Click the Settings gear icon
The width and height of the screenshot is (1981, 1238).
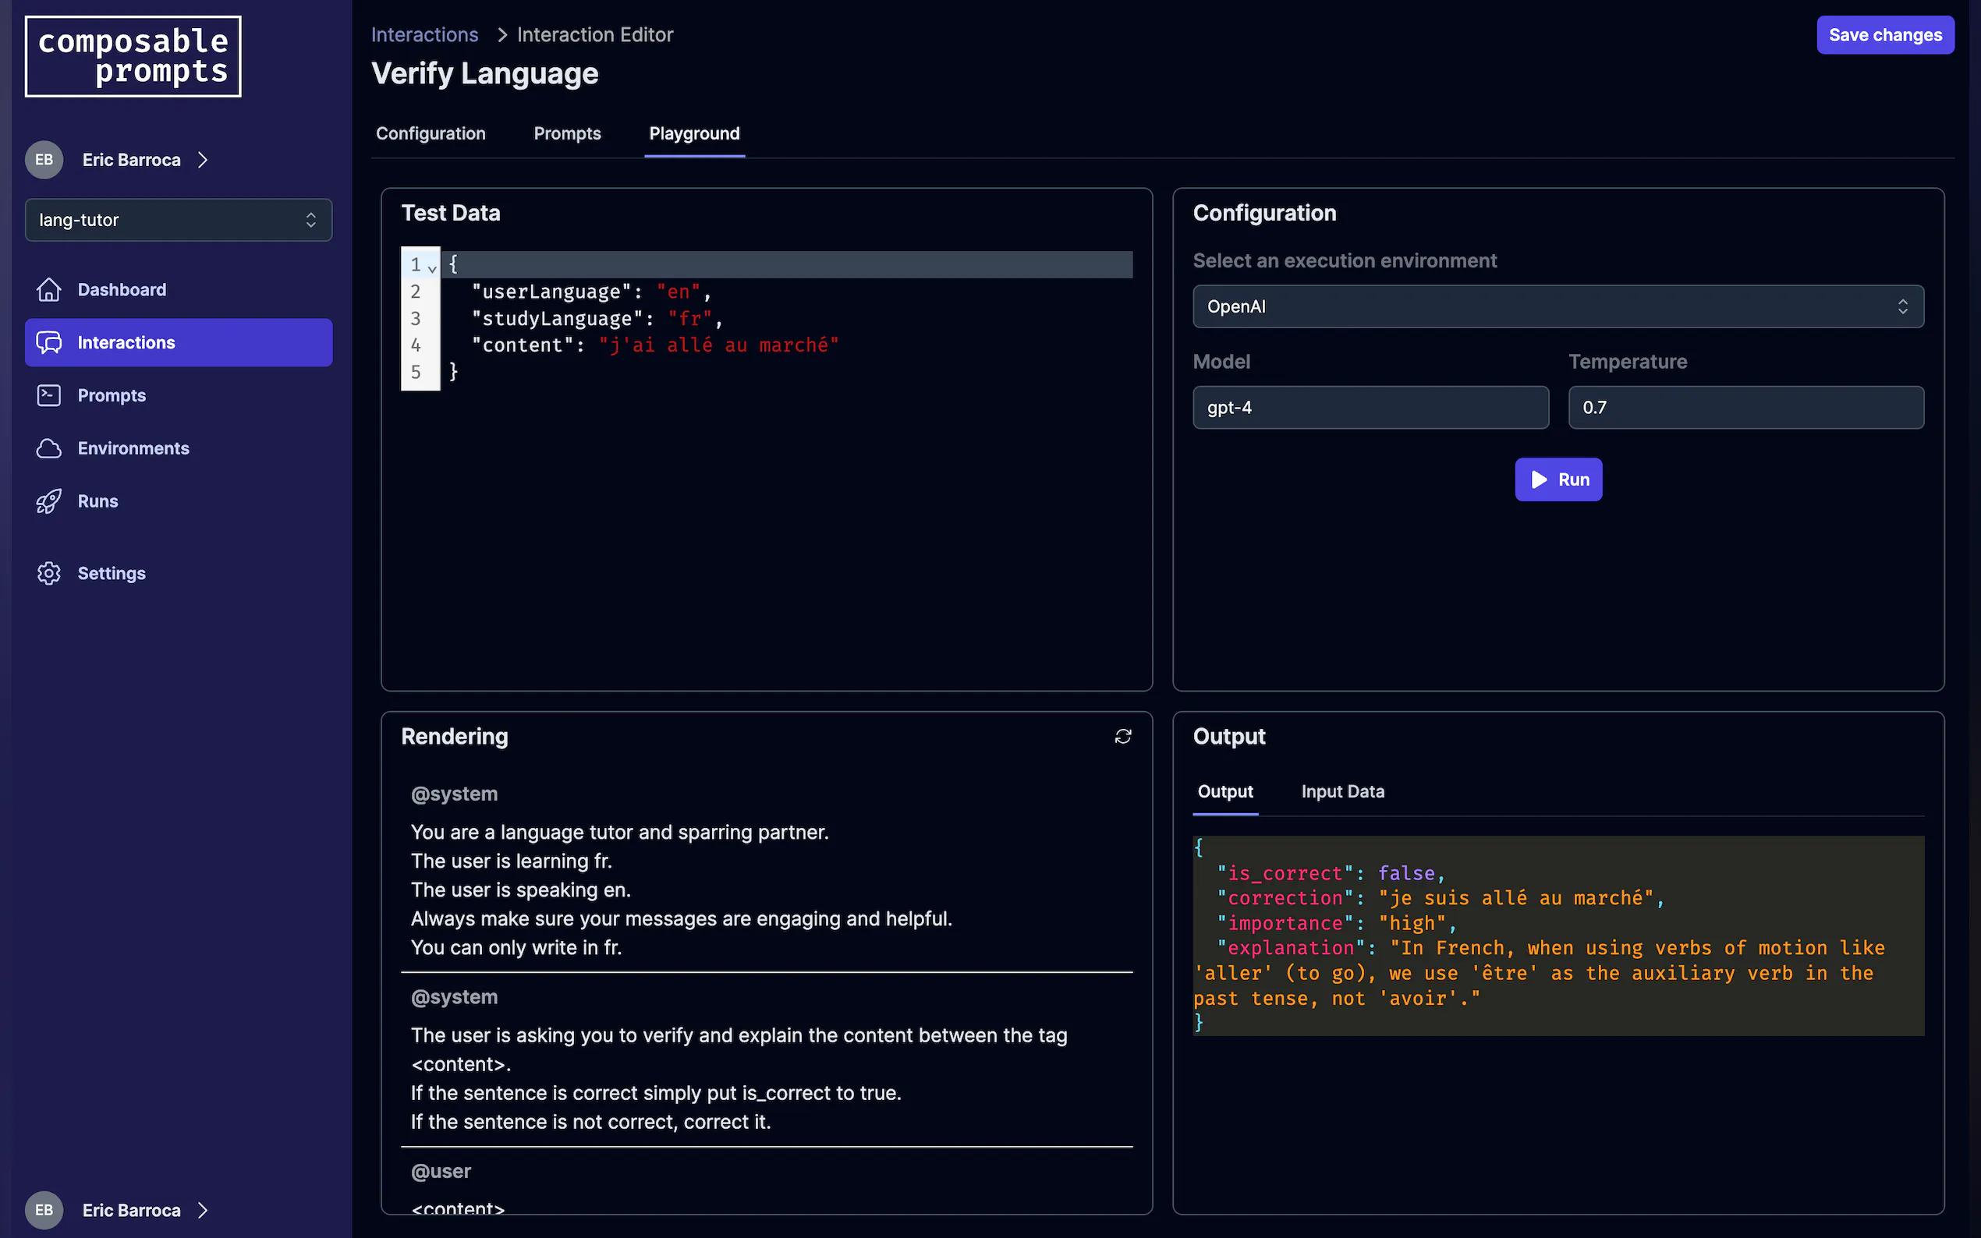point(48,573)
